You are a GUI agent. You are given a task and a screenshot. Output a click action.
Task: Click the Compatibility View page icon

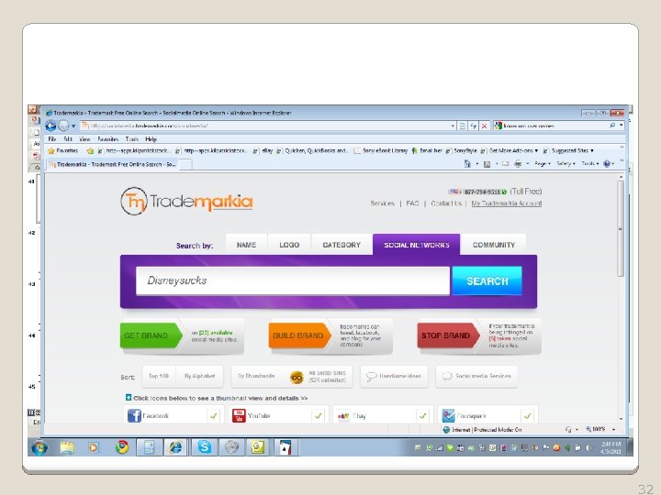[463, 126]
